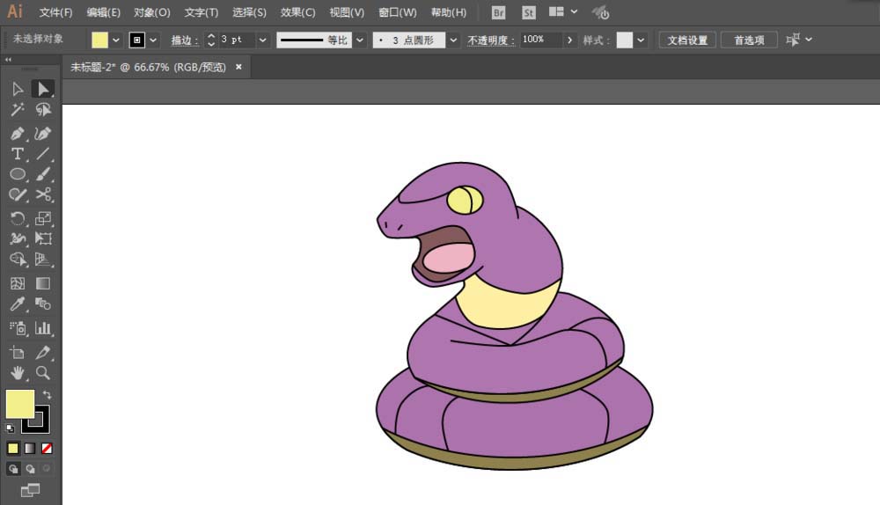Viewport: 880px width, 505px height.
Task: Open stroke weight dropdown
Action: 262,40
